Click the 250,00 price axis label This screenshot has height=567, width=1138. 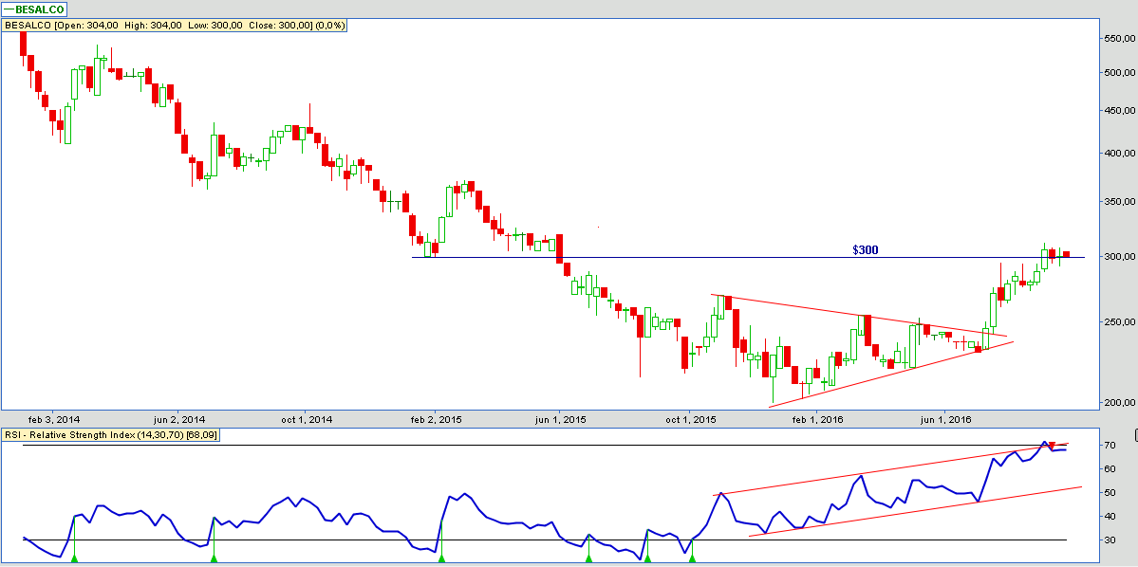coord(1120,322)
